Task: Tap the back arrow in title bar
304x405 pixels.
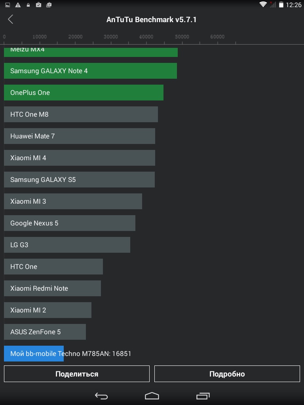Action: 10,19
